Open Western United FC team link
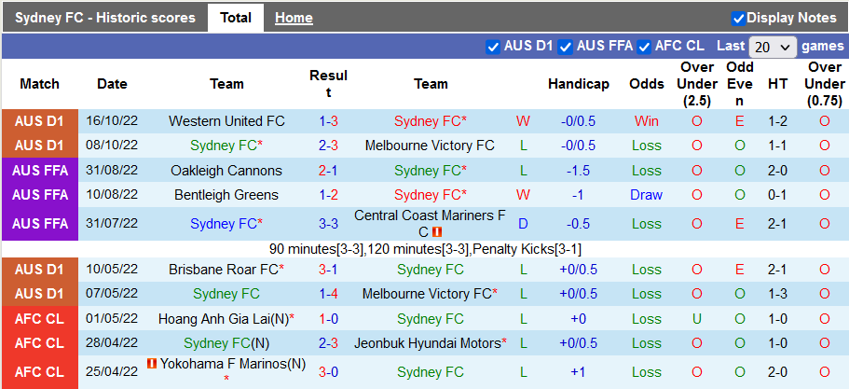Image resolution: width=849 pixels, height=389 pixels. pyautogui.click(x=226, y=121)
